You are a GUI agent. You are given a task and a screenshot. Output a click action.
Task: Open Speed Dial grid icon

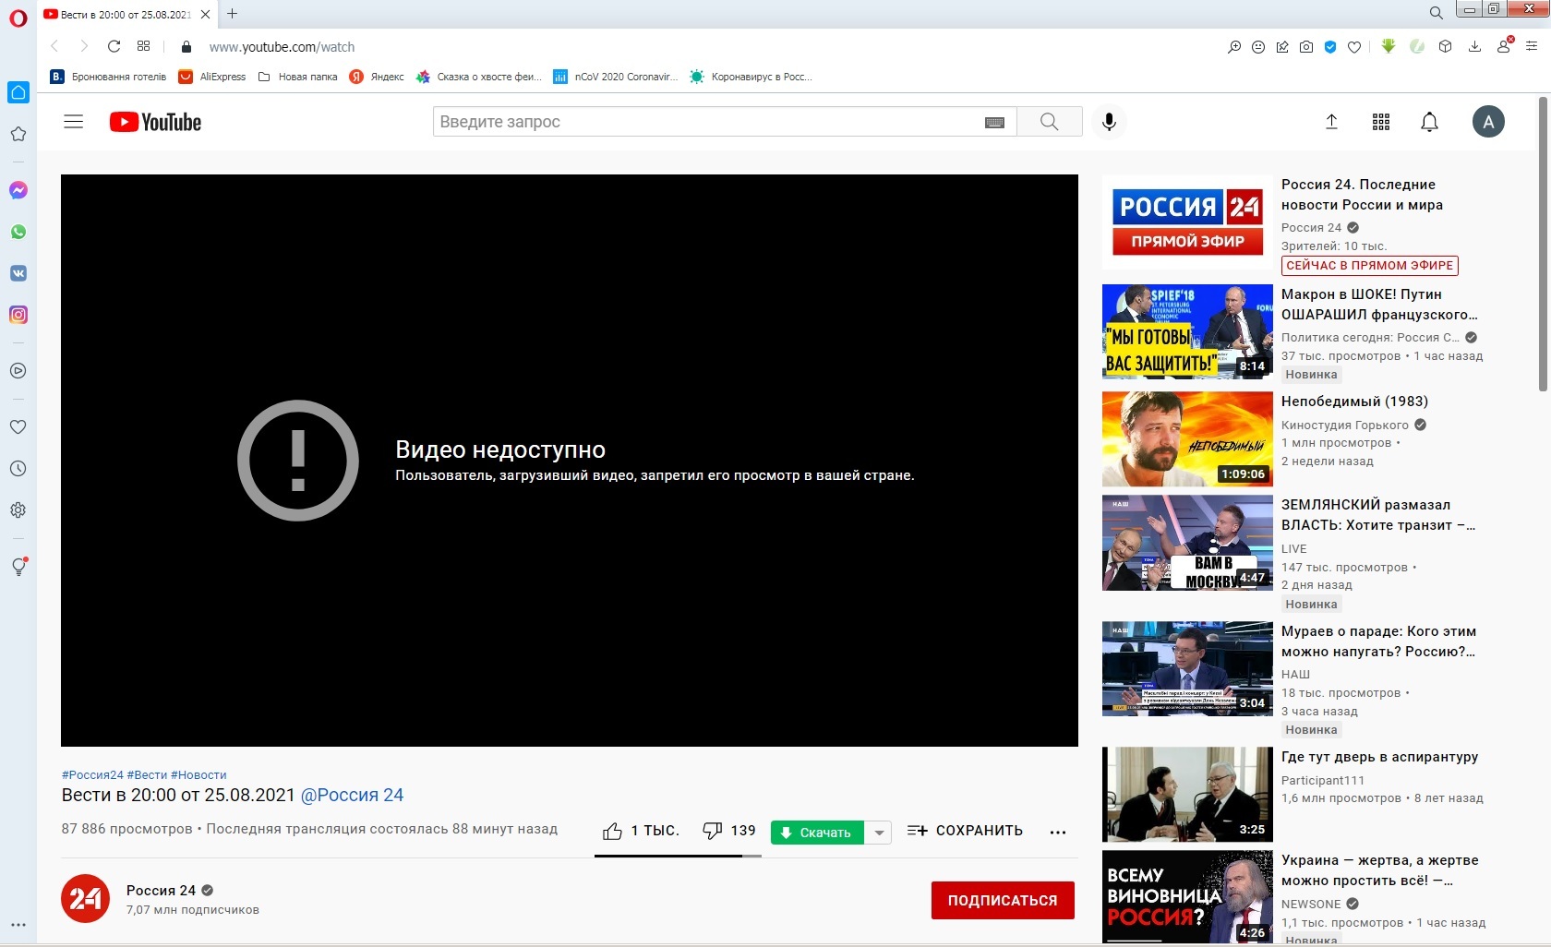point(143,46)
